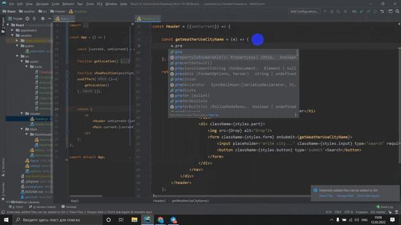Click the Git rollback arrow icon
The height and width of the screenshot is (225, 401).
382,11
